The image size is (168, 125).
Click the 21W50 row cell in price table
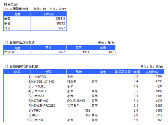pyautogui.click(x=9, y=52)
